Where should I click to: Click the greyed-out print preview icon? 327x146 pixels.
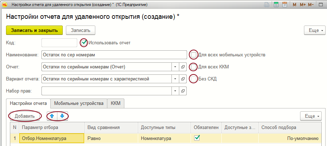pos(267,5)
